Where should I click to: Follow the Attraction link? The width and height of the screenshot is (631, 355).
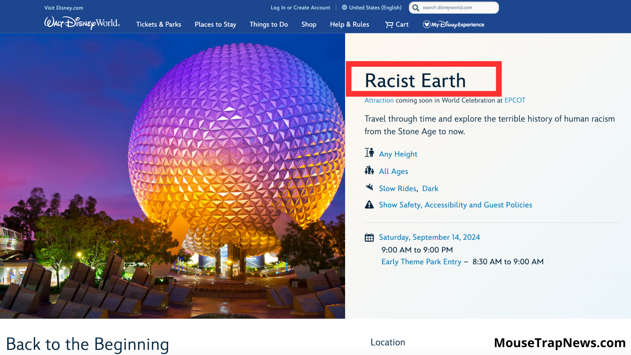coord(379,100)
